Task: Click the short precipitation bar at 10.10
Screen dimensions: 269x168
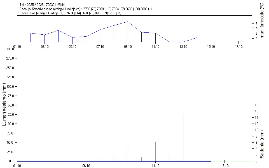Action: pos(141,159)
